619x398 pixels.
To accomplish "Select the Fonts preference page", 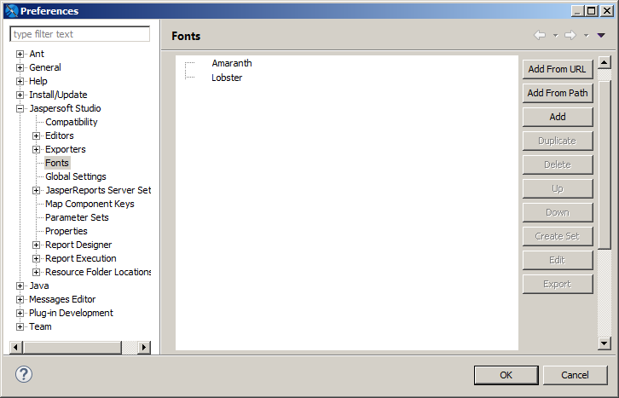I will pos(57,163).
